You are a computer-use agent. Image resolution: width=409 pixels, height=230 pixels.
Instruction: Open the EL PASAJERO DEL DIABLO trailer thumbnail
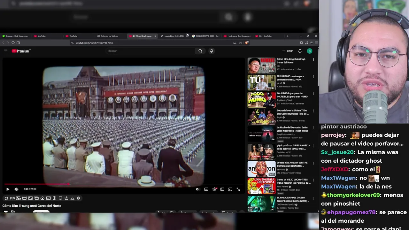[x=261, y=203]
